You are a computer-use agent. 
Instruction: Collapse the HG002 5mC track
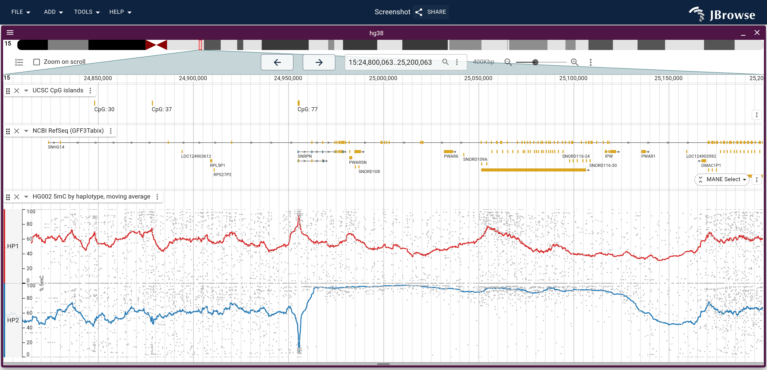26,197
